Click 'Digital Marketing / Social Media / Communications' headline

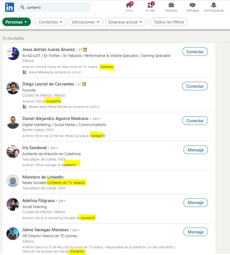pos(64,125)
